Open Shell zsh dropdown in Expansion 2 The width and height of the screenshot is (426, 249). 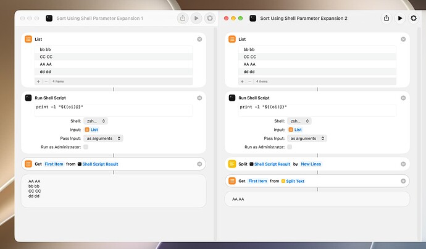(299, 121)
